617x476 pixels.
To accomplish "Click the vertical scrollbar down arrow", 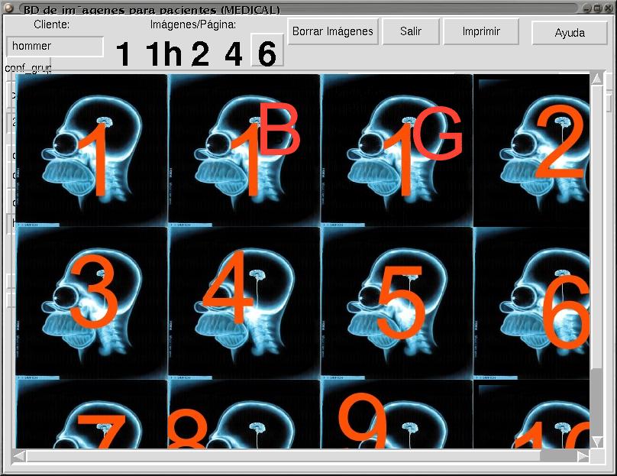I will (597, 442).
